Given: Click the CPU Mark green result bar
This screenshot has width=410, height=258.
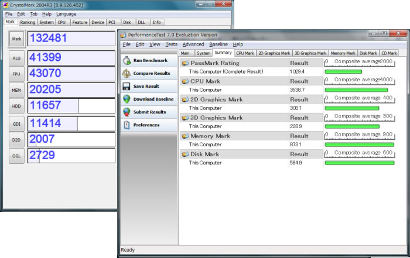Looking at the screenshot, I should tap(356, 90).
